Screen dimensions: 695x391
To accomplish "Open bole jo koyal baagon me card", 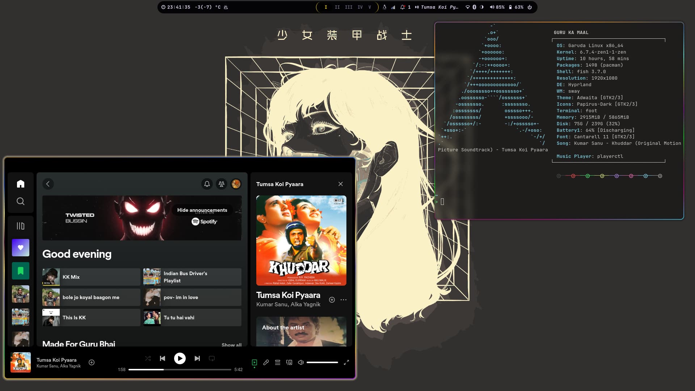I will pos(91,297).
